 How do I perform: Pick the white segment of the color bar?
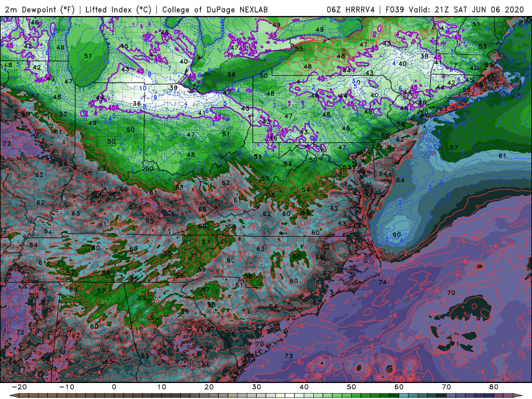(290, 396)
